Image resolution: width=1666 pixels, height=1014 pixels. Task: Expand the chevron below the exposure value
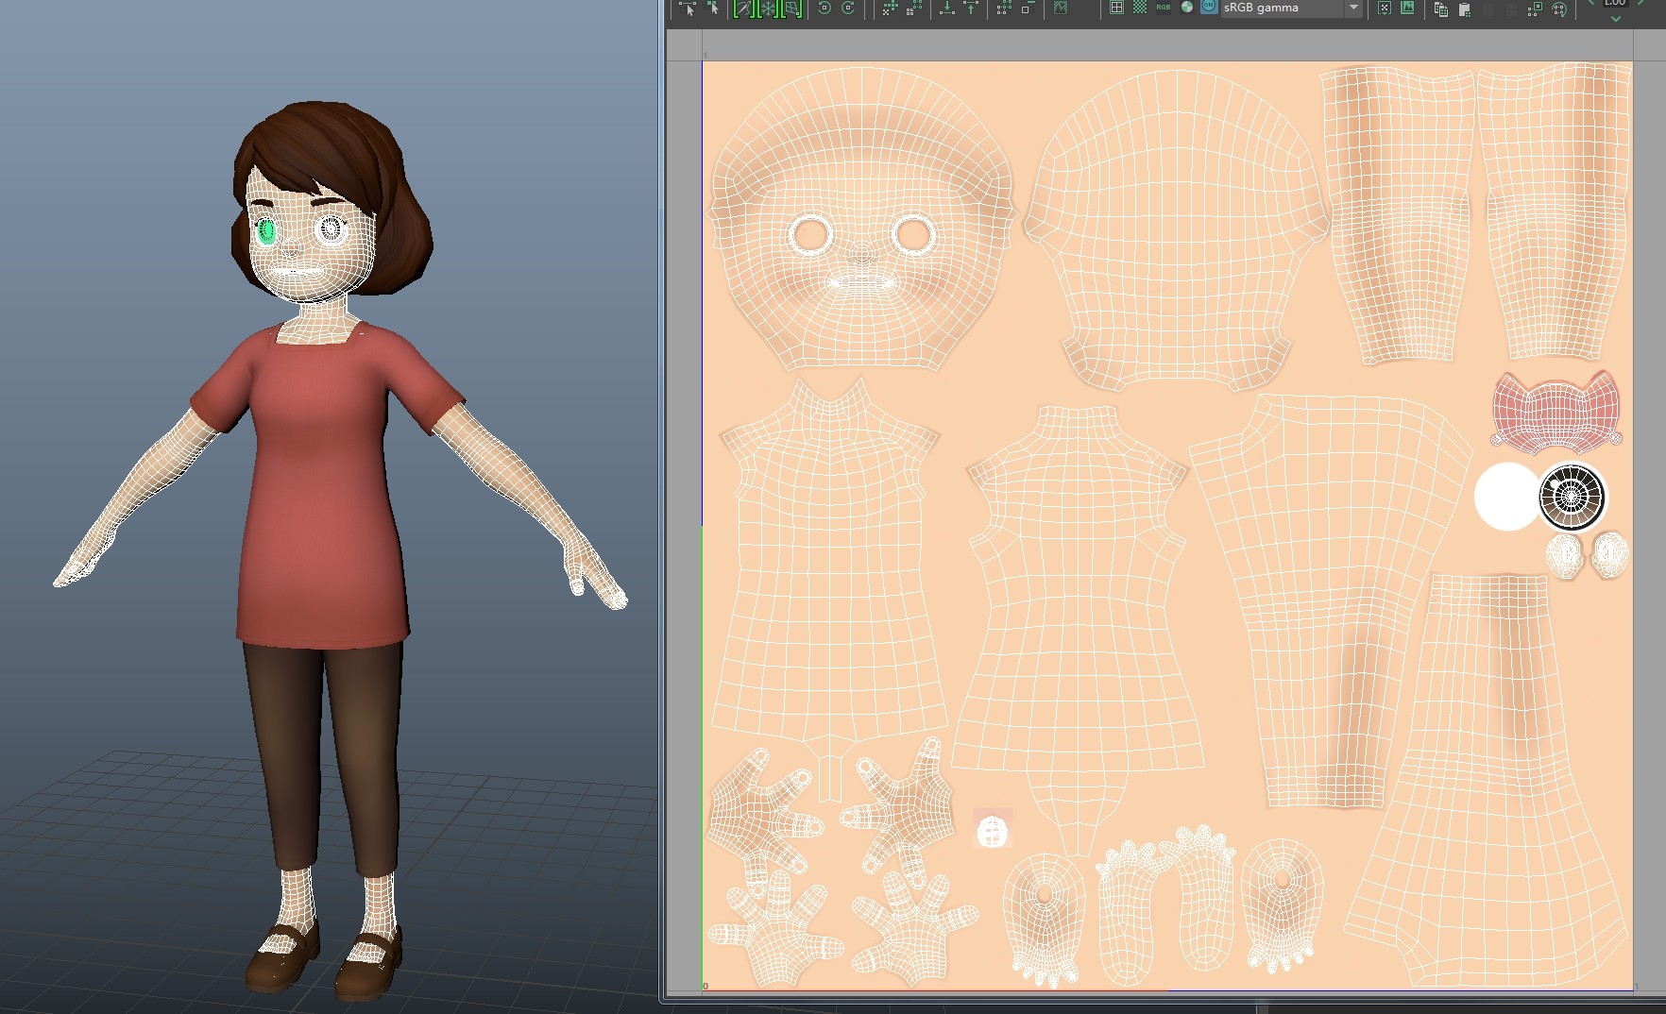pyautogui.click(x=1617, y=18)
